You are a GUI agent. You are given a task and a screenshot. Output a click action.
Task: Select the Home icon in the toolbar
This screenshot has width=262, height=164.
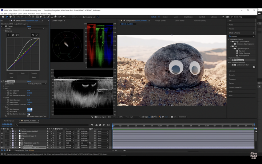click(x=3, y=17)
